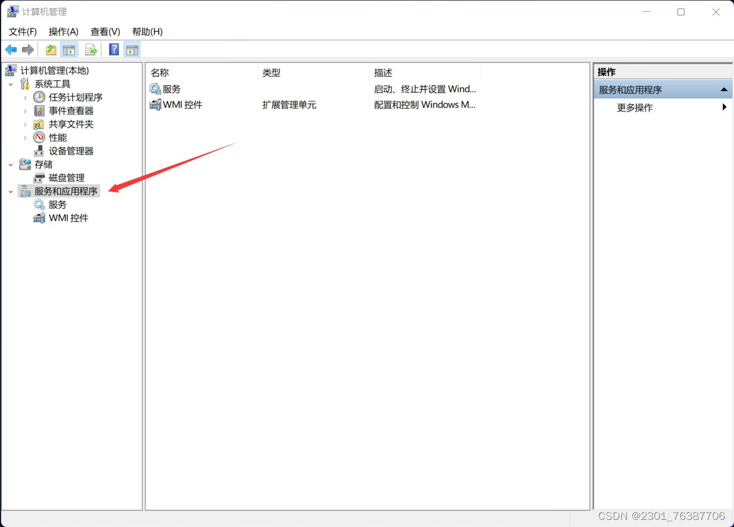Click the 服务 gear icon in tree

[x=39, y=204]
